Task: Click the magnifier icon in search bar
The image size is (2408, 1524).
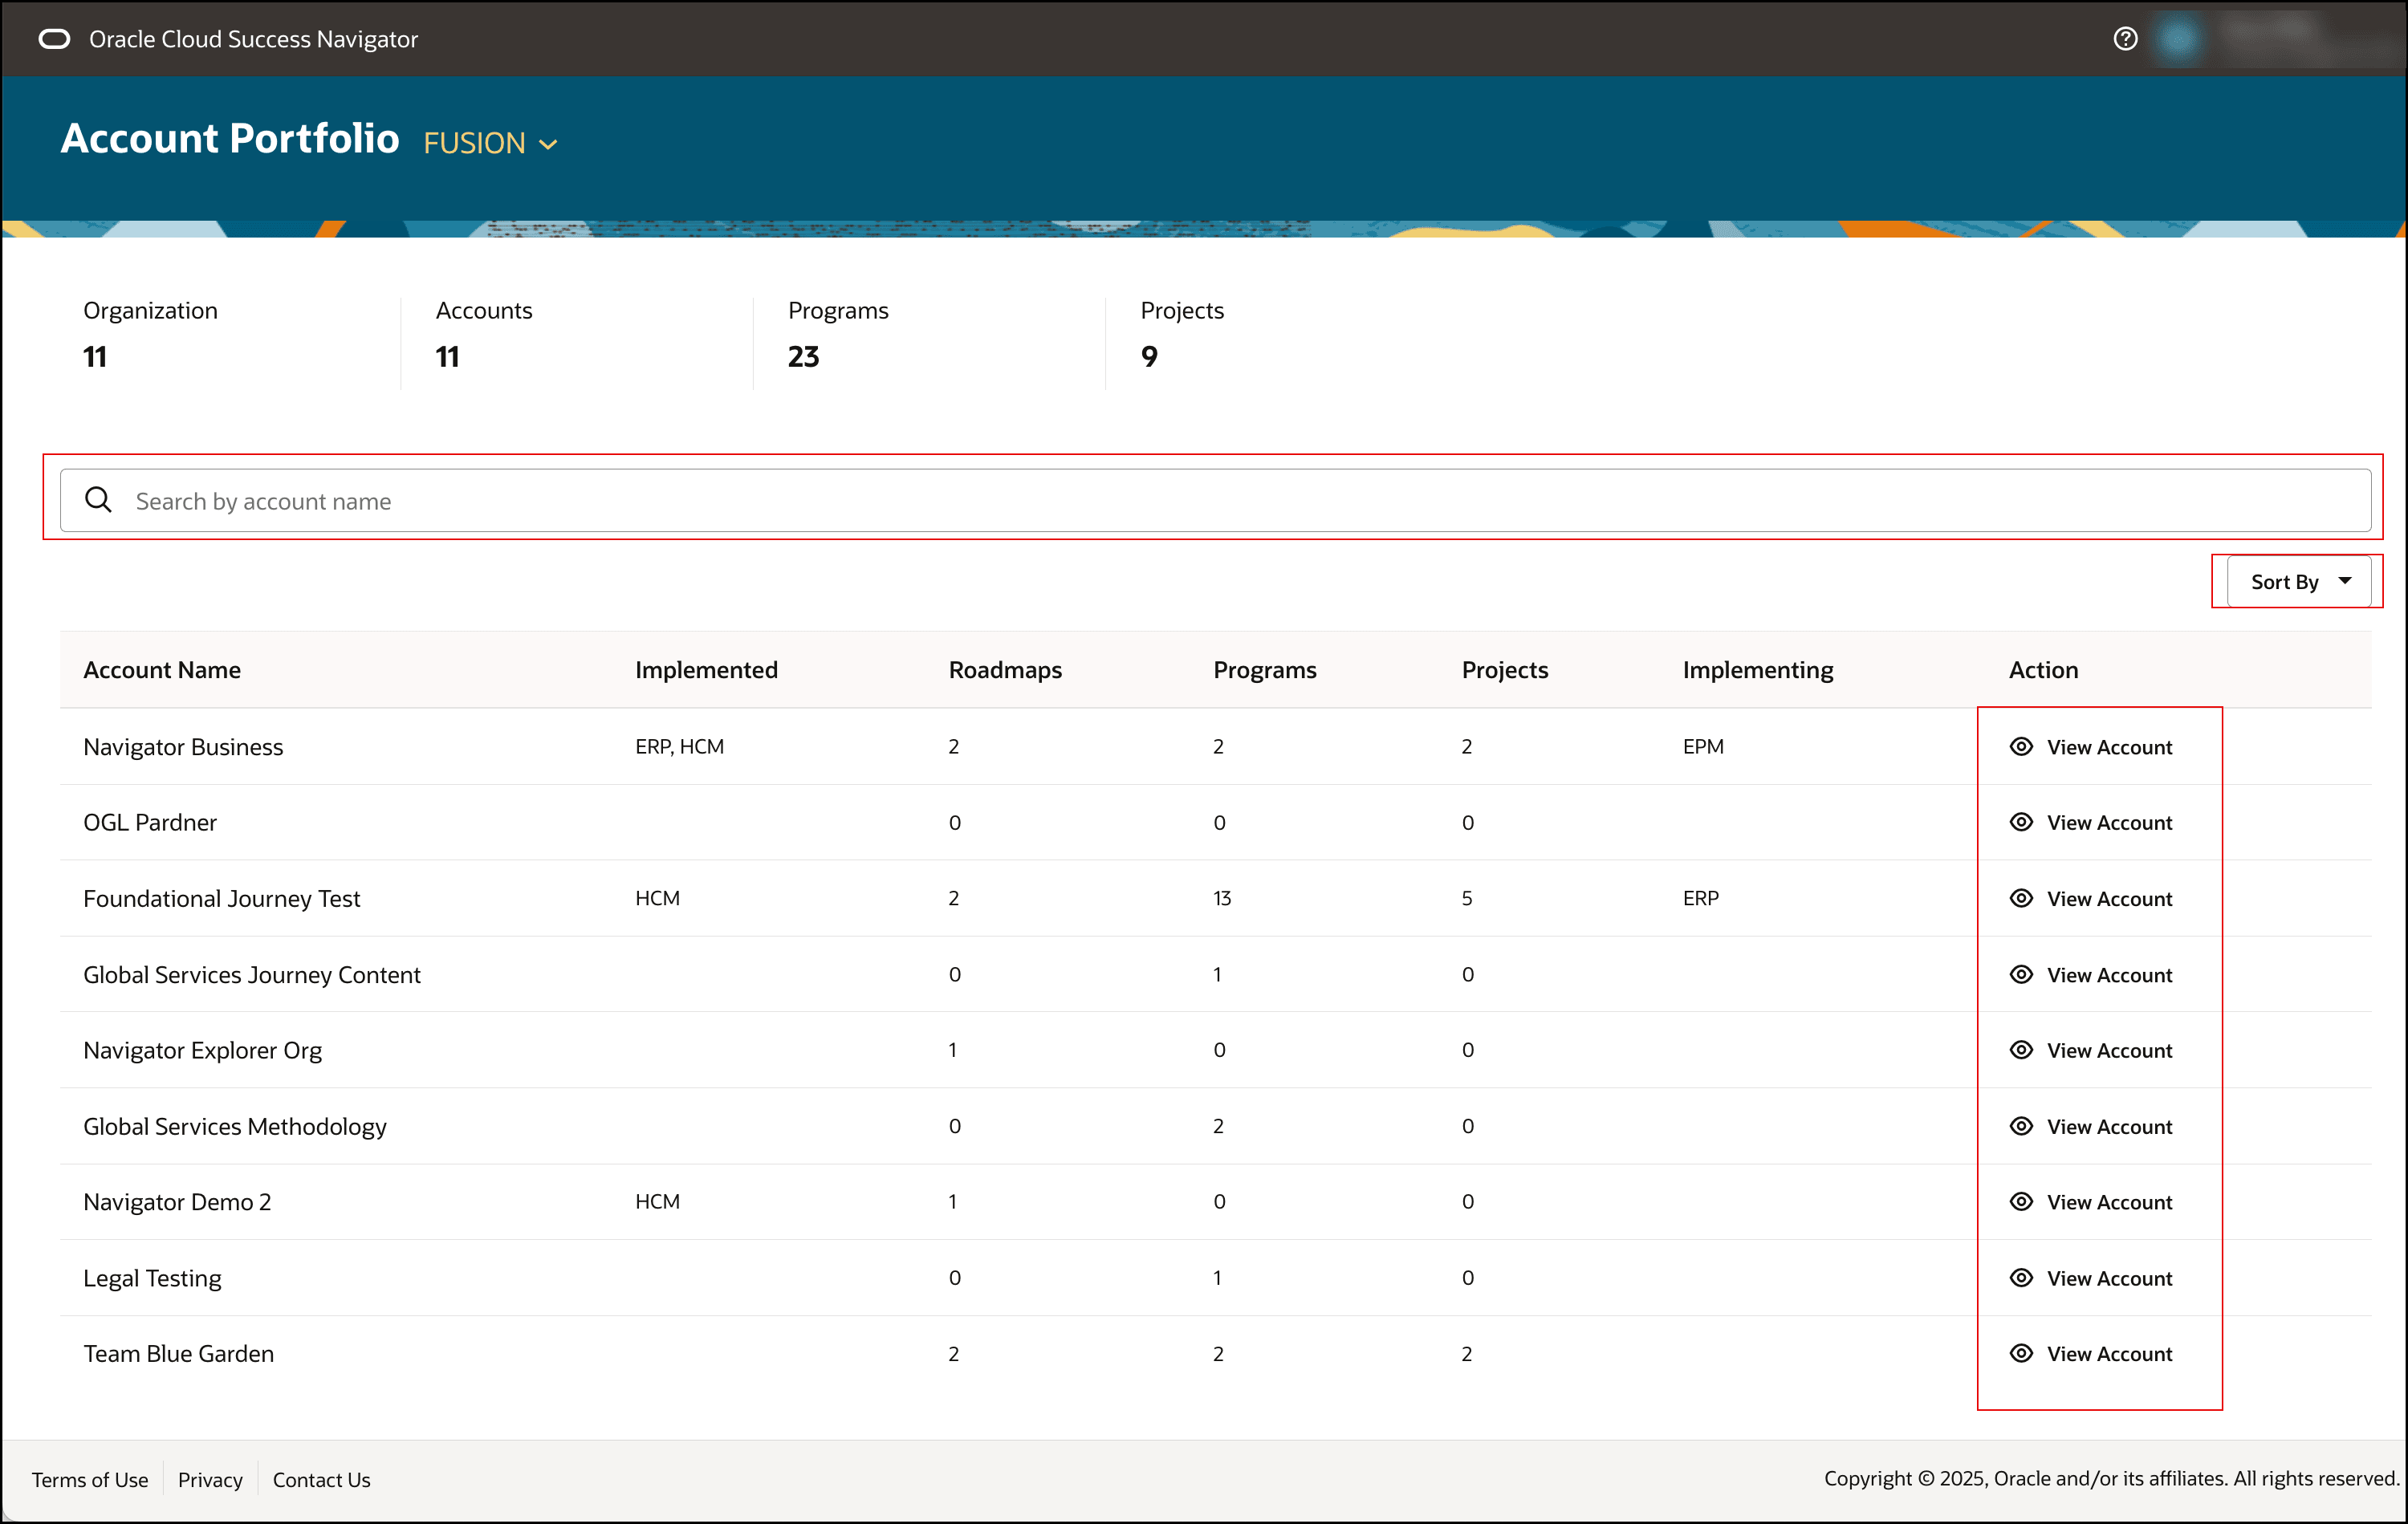Action: pos(98,500)
